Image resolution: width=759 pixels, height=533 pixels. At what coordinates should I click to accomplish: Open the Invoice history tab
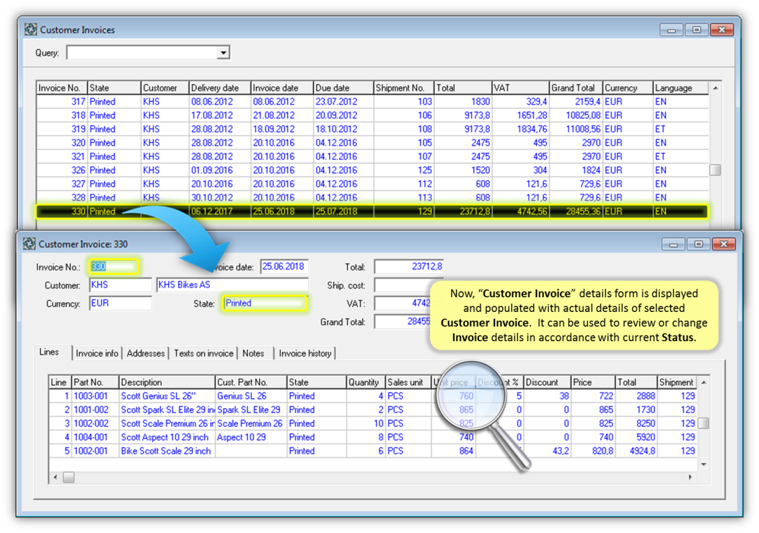[305, 354]
